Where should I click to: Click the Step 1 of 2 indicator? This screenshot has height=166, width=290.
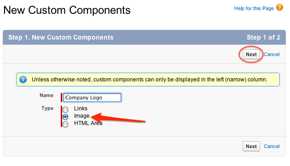click(x=263, y=37)
